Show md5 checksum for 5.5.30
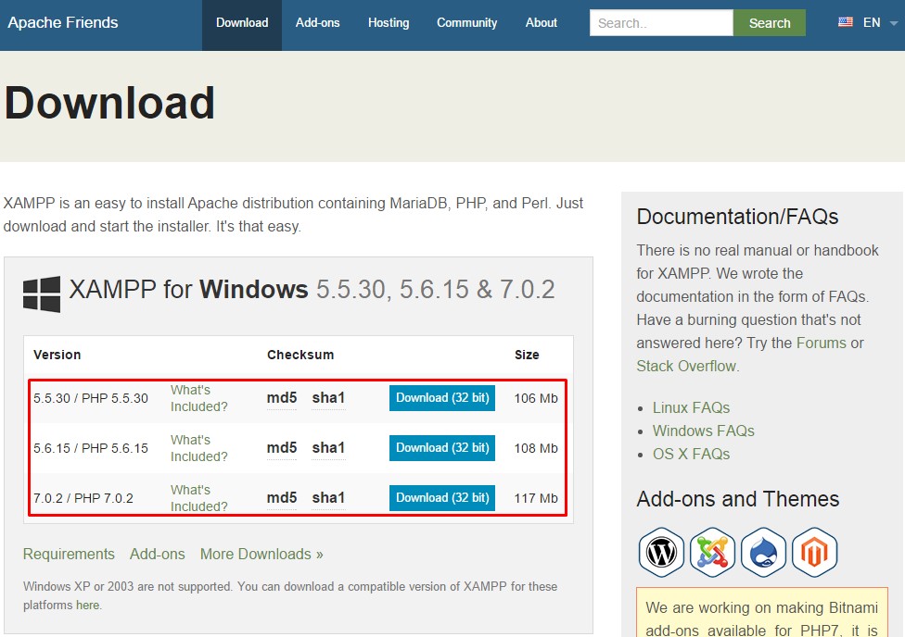This screenshot has width=905, height=637. point(282,398)
